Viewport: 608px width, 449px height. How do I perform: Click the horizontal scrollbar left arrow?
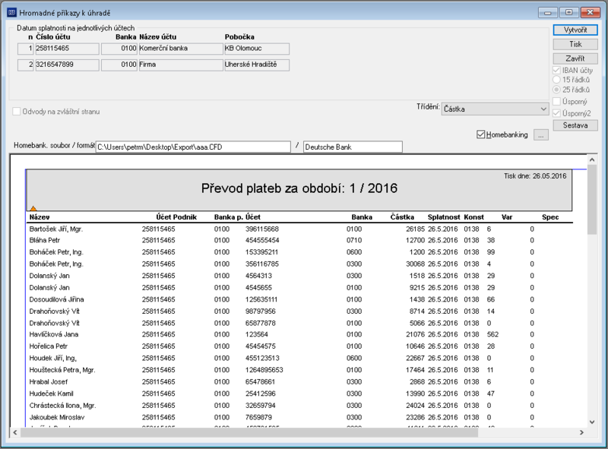[x=15, y=432]
